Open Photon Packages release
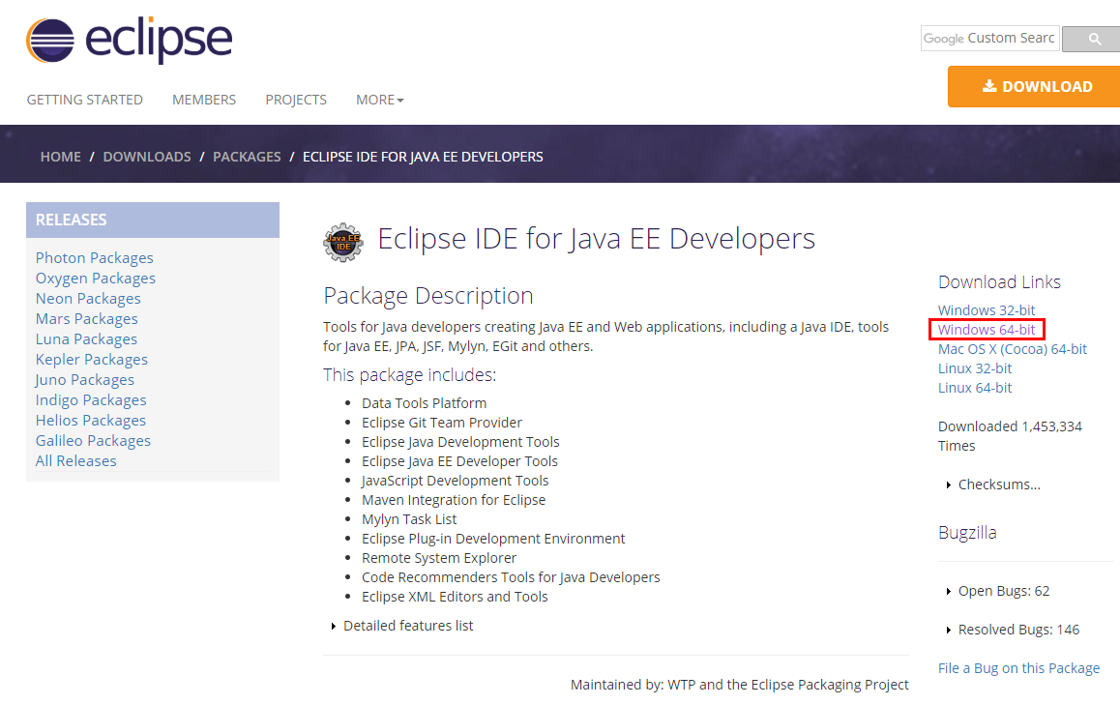The image size is (1120, 705). point(94,258)
